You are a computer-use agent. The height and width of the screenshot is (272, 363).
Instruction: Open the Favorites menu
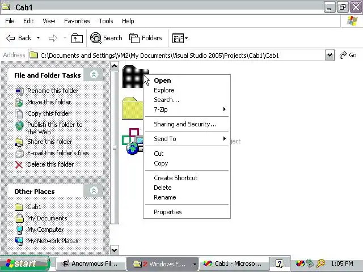tap(77, 21)
